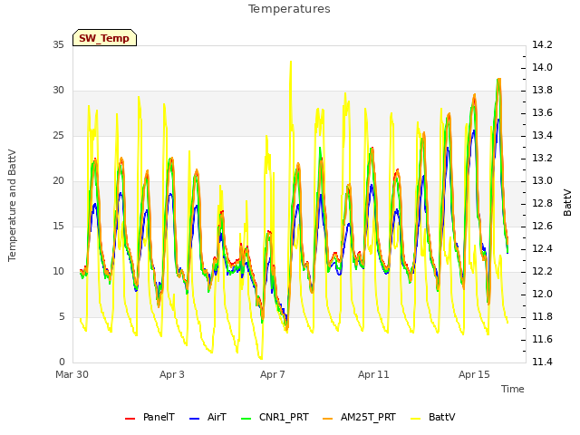The image size is (580, 435).
Task: Click the blue AirT legend swatch
Action: [194, 419]
